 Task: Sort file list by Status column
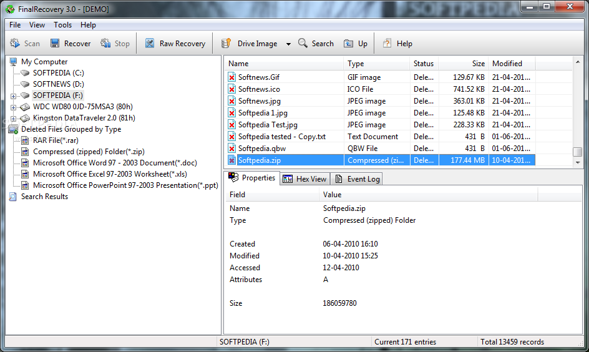(424, 64)
